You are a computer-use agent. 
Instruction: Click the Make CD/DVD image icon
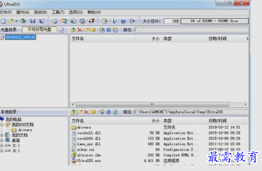[55, 21]
